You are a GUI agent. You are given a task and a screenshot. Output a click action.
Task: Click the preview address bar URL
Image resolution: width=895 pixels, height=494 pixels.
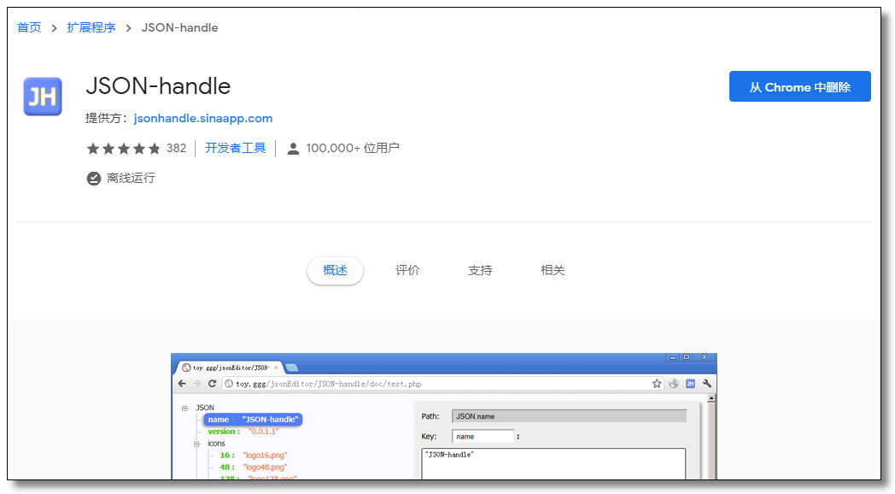pos(329,384)
